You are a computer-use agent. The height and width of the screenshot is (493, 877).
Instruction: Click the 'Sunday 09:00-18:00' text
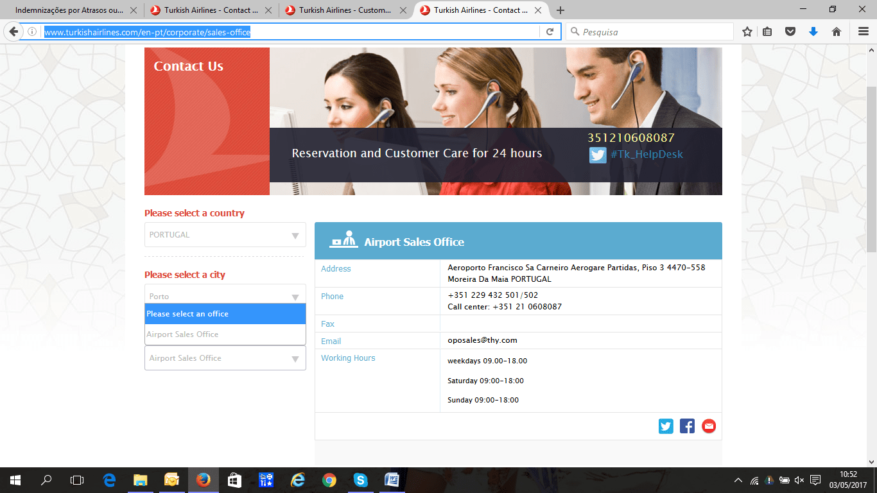483,400
